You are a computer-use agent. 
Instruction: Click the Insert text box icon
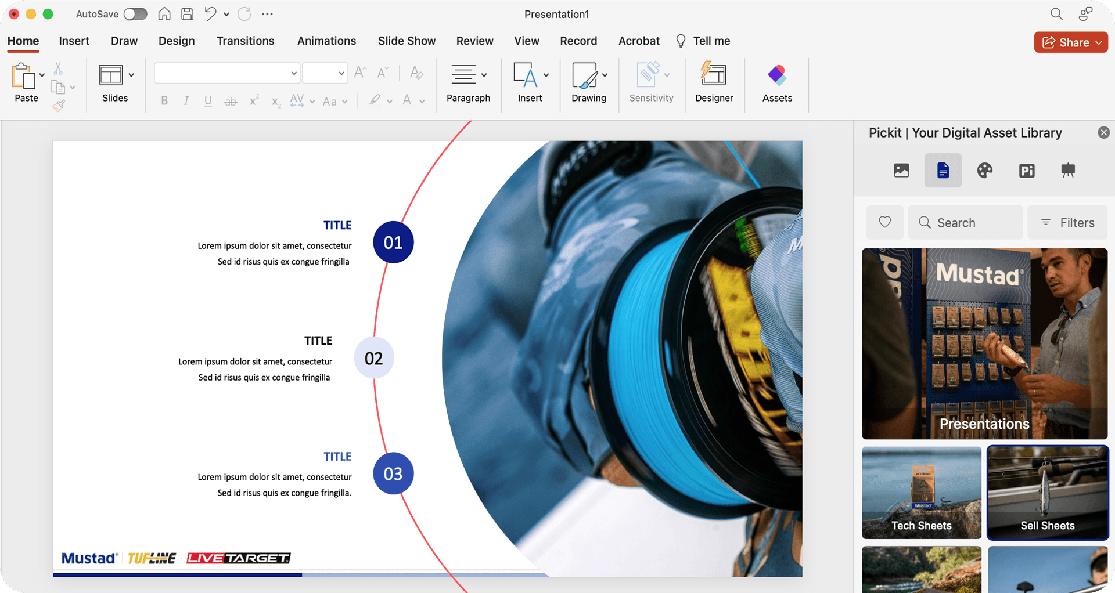click(526, 75)
